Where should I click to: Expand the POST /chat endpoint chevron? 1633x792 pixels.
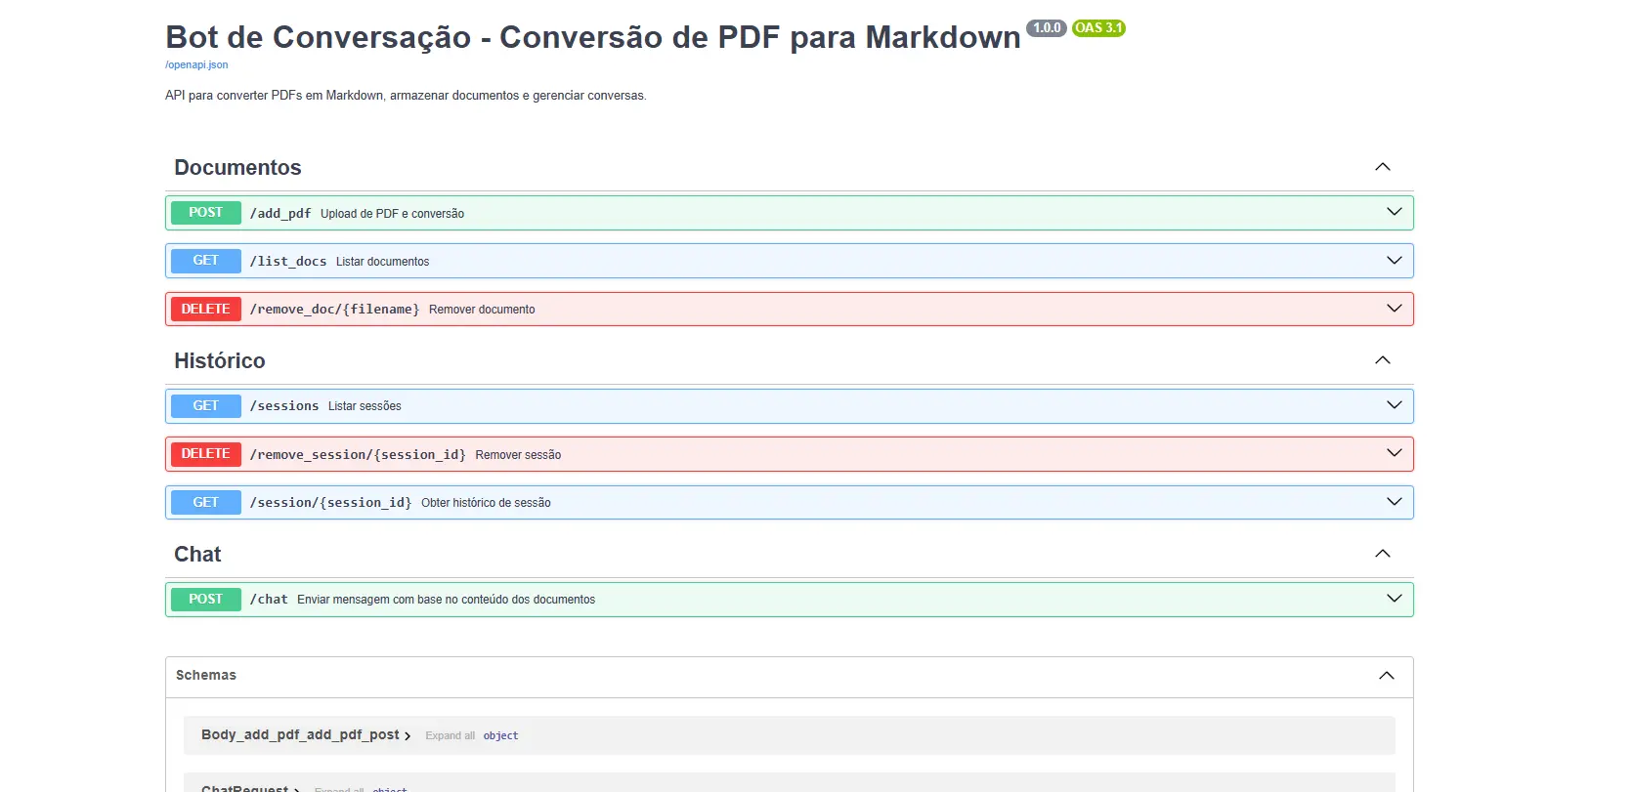point(1394,599)
